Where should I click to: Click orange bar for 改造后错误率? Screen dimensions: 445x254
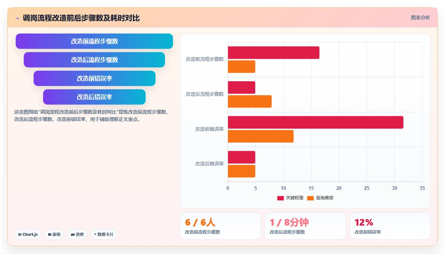(x=241, y=171)
